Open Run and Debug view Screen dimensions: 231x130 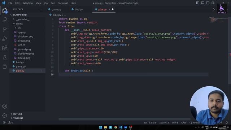(5, 39)
